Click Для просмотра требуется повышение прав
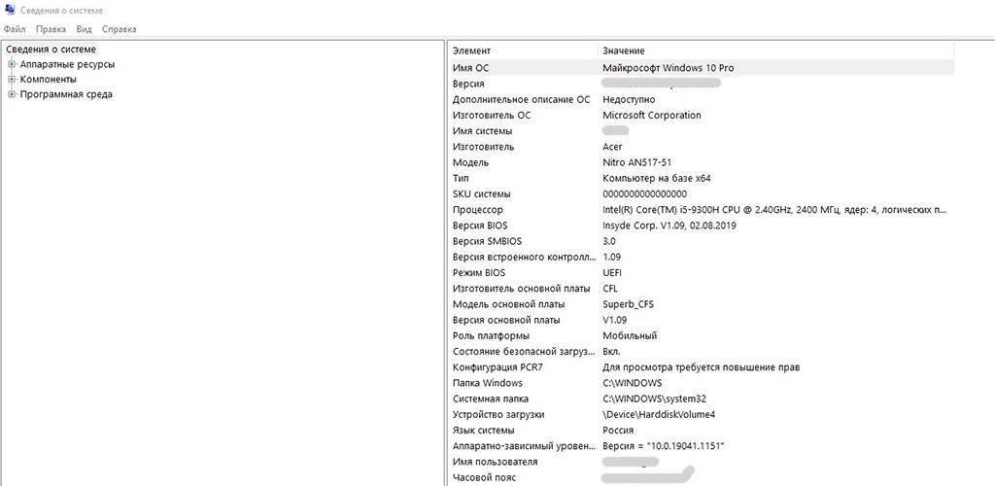 point(702,366)
